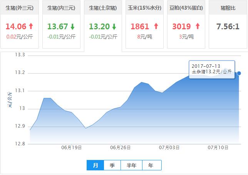The image size is (248, 175).
Task: Click the corn price 1861
Action: pos(140,27)
